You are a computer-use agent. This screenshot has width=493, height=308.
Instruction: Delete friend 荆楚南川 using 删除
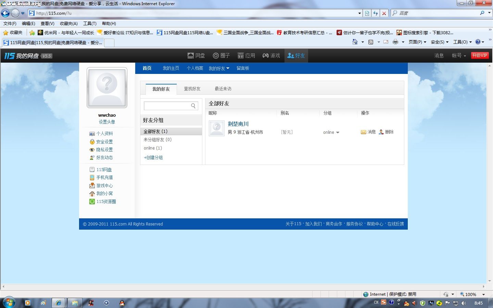[386, 132]
